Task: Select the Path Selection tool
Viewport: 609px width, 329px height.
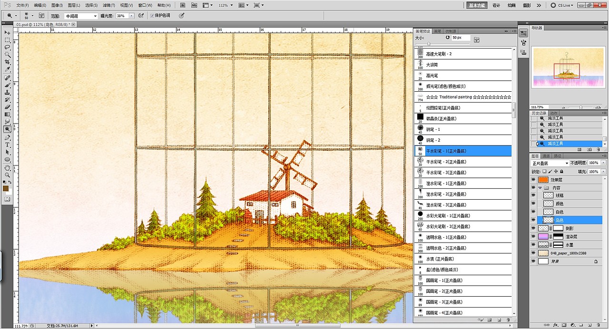Action: tap(8, 152)
